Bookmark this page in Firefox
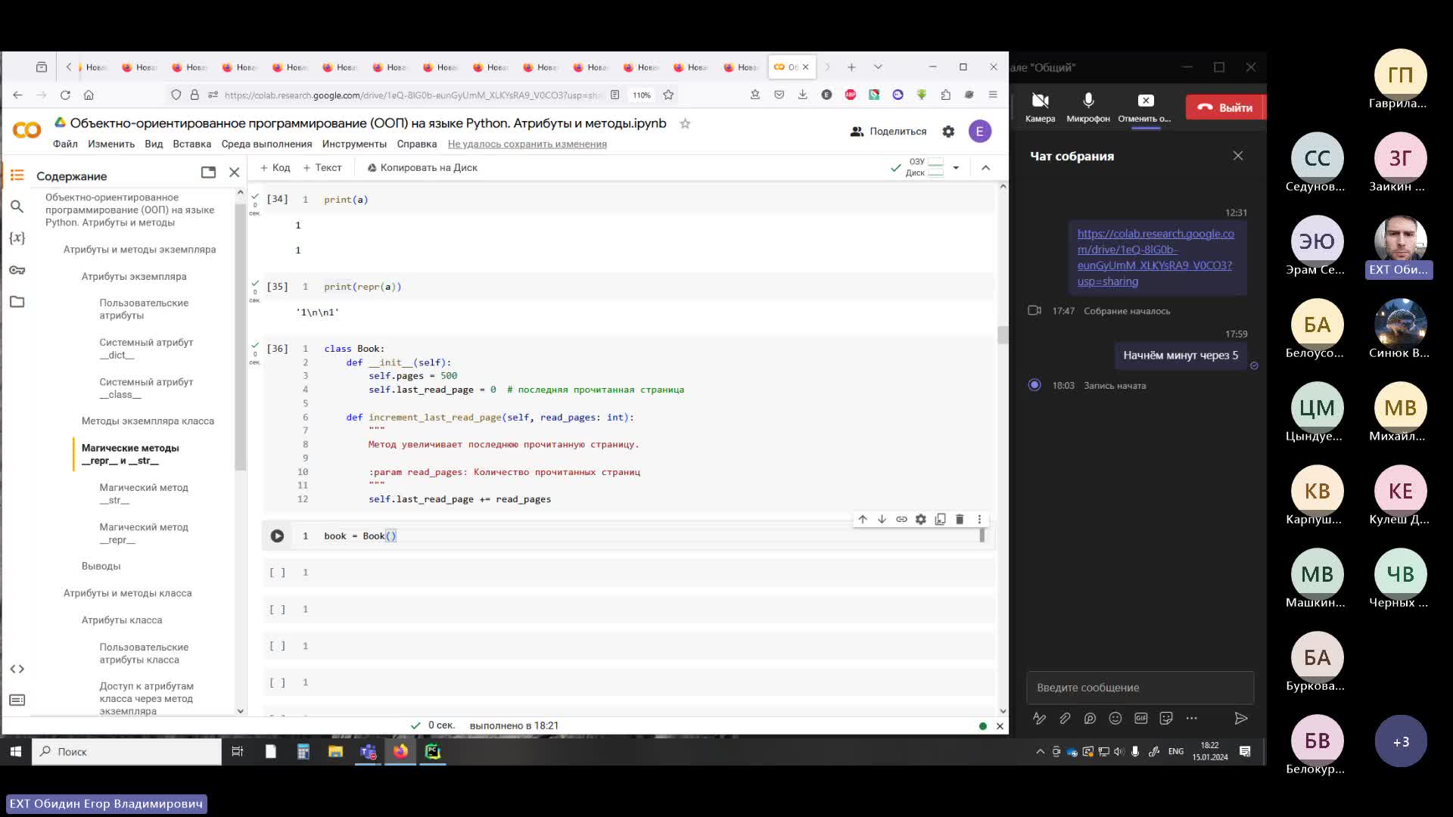This screenshot has height=817, width=1453. (x=668, y=95)
